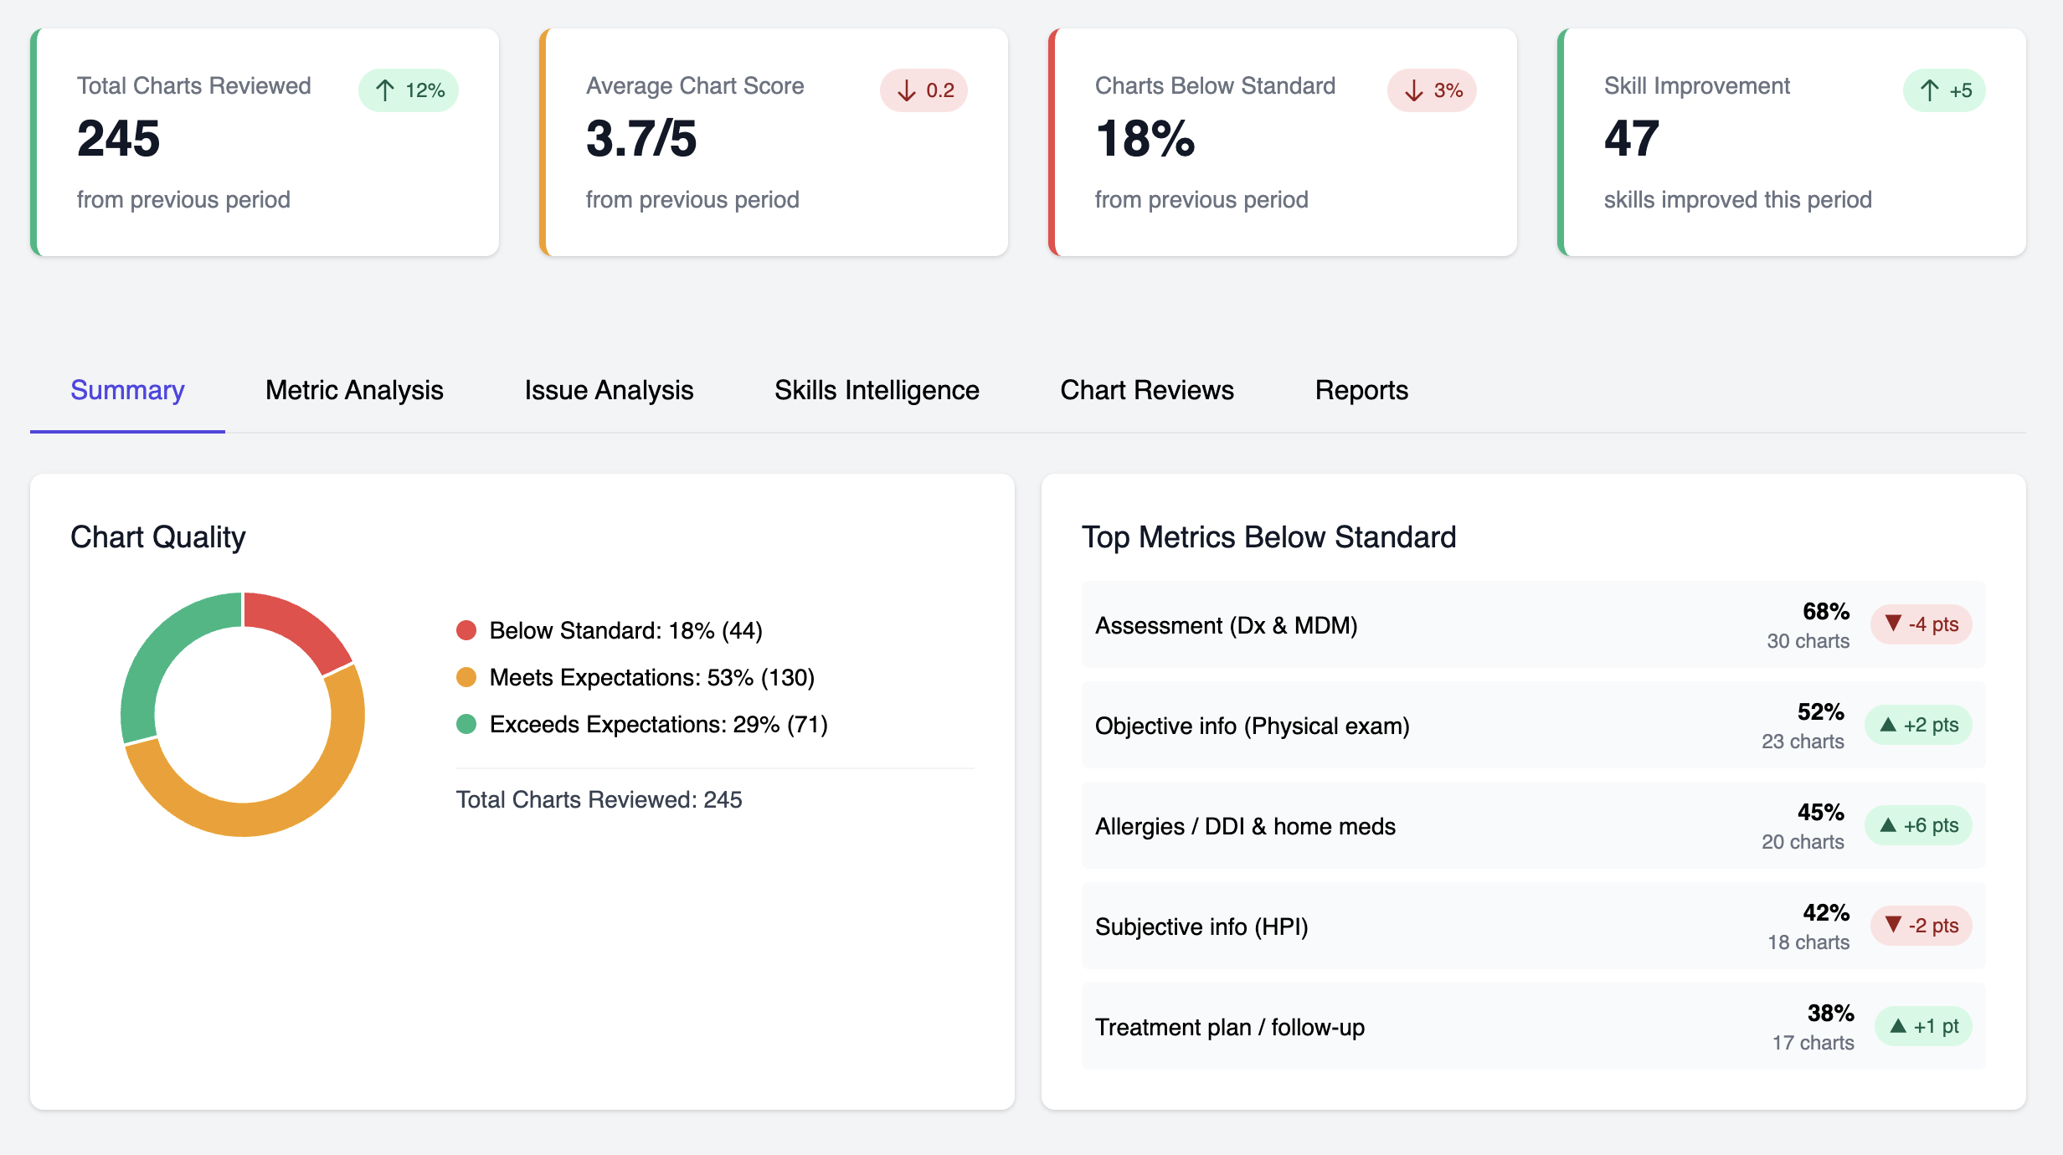Click the green +2 pts indicator for Objective info
This screenshot has width=2063, height=1155.
[1918, 725]
